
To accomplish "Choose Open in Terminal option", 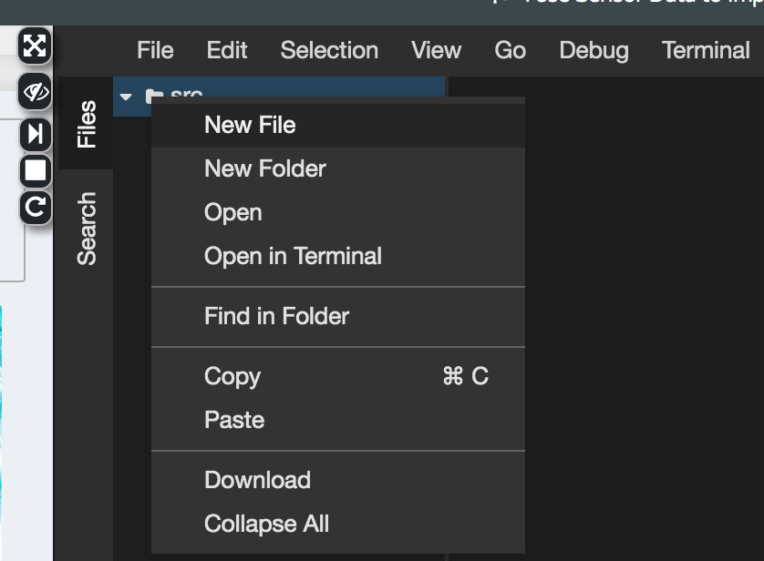I will click(293, 256).
